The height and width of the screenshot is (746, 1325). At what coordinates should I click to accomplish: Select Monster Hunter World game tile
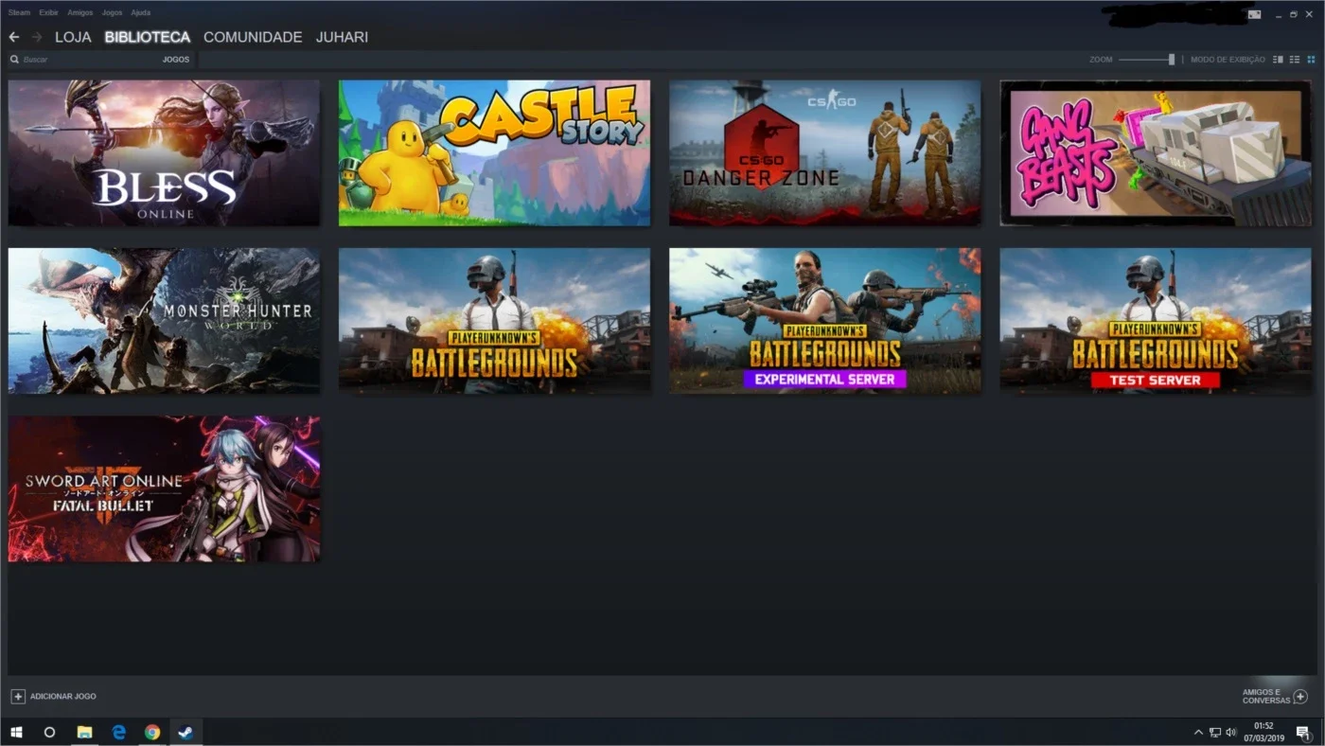[164, 321]
